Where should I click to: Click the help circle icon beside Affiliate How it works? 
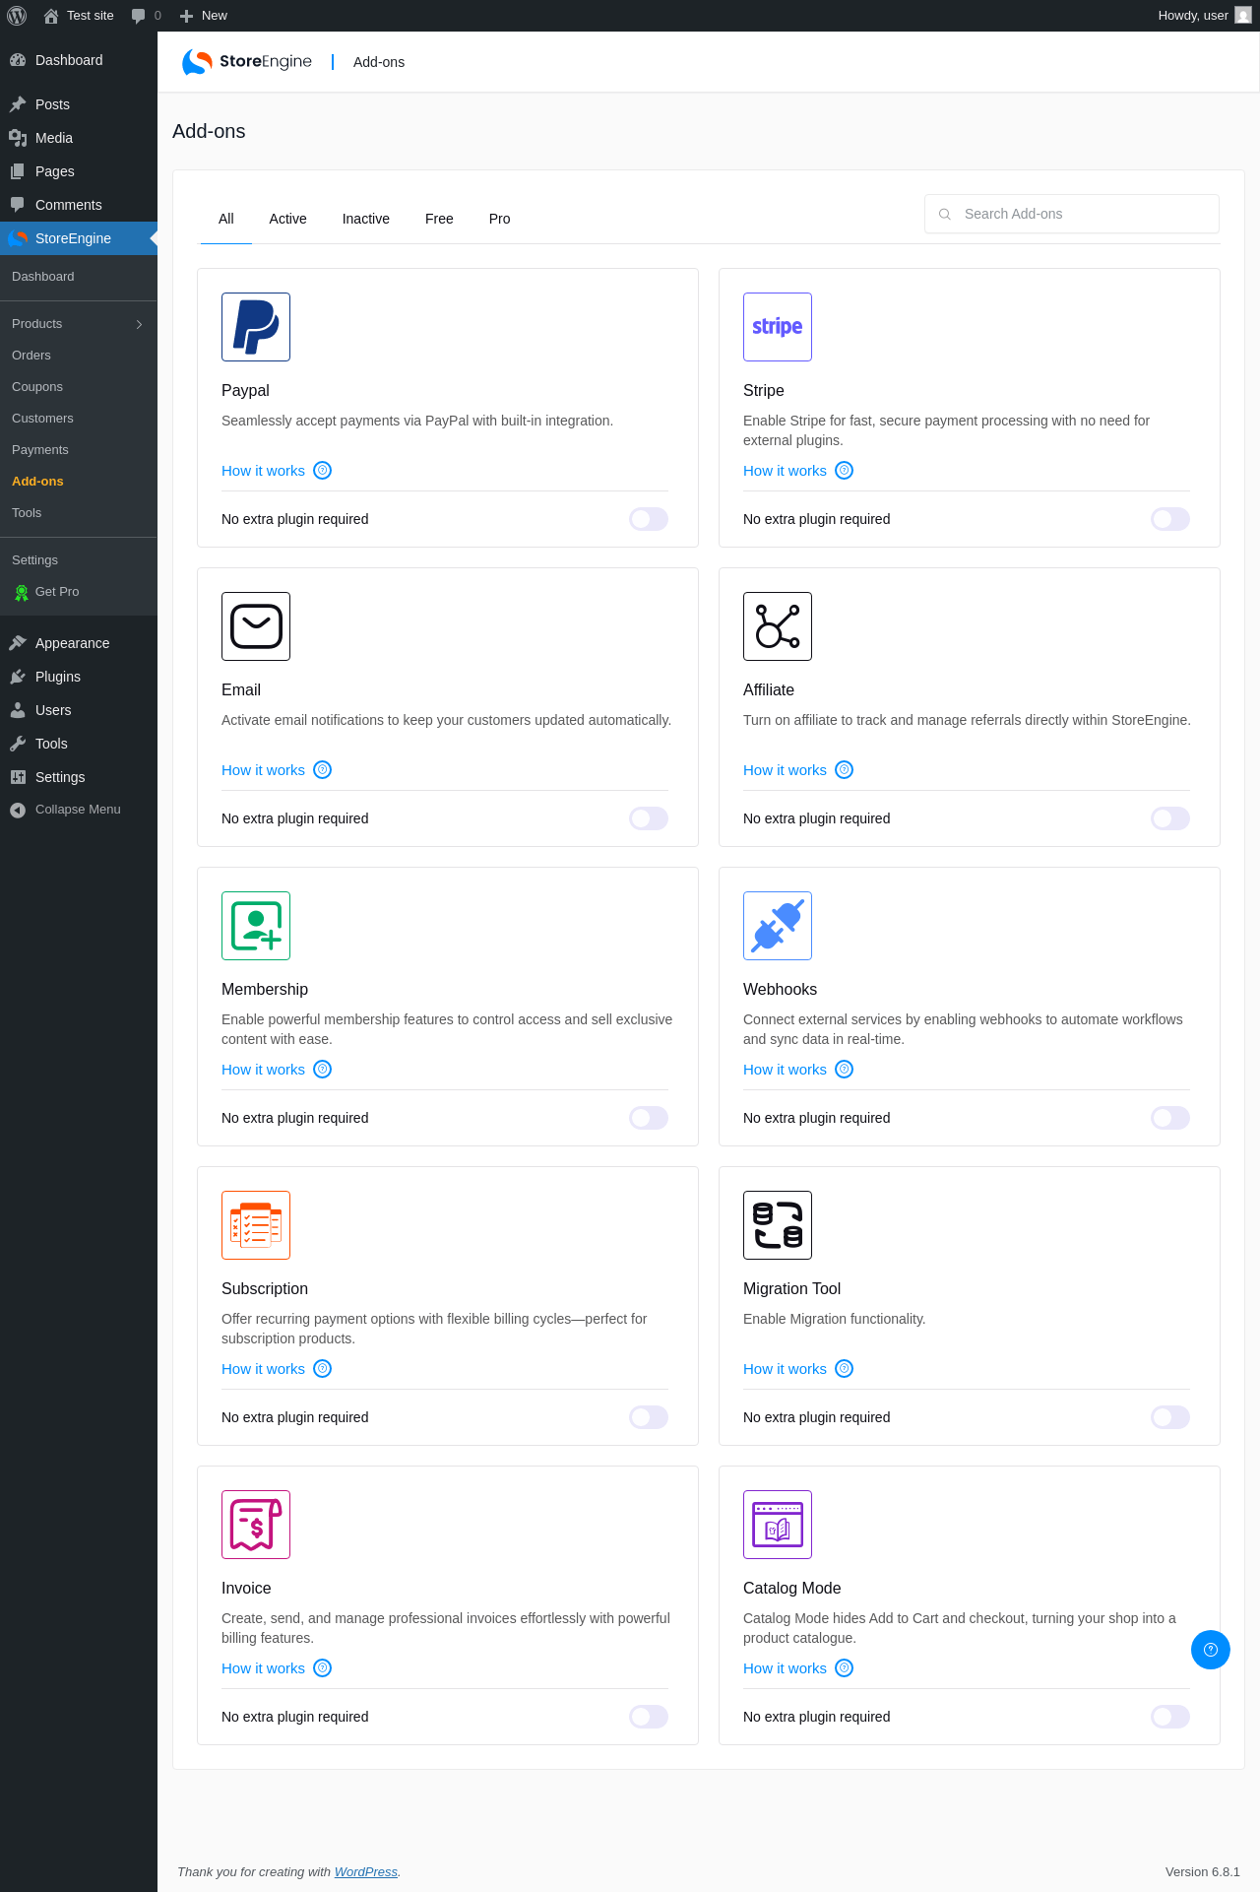pyautogui.click(x=844, y=770)
